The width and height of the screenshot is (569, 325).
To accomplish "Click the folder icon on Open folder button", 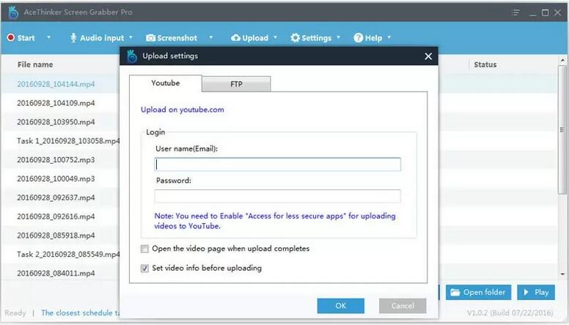I will coord(455,292).
